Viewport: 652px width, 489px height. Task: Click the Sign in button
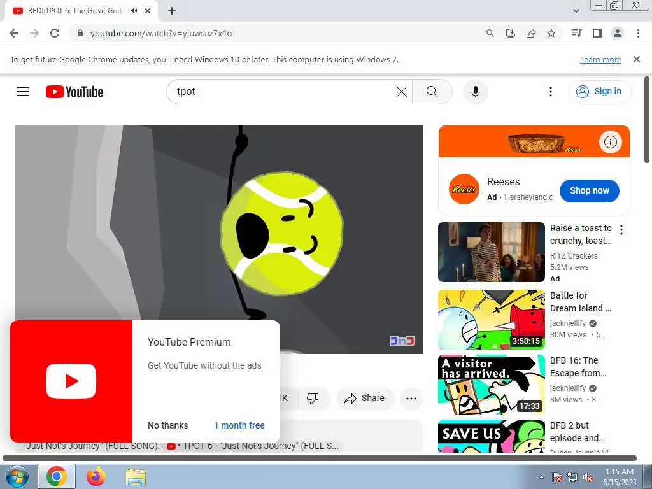point(599,92)
